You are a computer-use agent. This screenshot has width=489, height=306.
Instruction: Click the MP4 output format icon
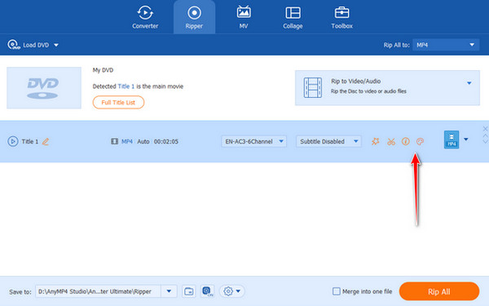(452, 140)
